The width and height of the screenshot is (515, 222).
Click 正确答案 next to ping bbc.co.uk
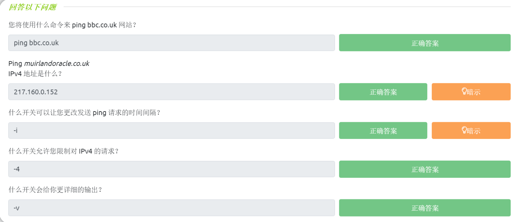click(x=425, y=43)
